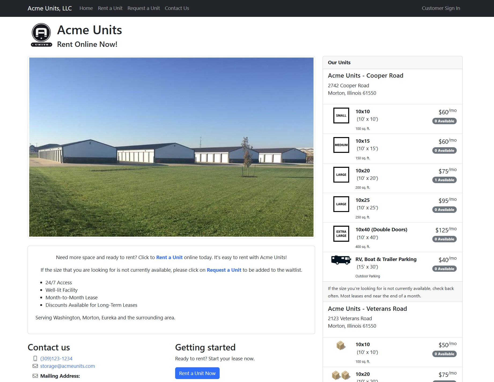Click the 0 Available badge for 10x25
Viewport: 494px width, 382px height.
point(444,210)
